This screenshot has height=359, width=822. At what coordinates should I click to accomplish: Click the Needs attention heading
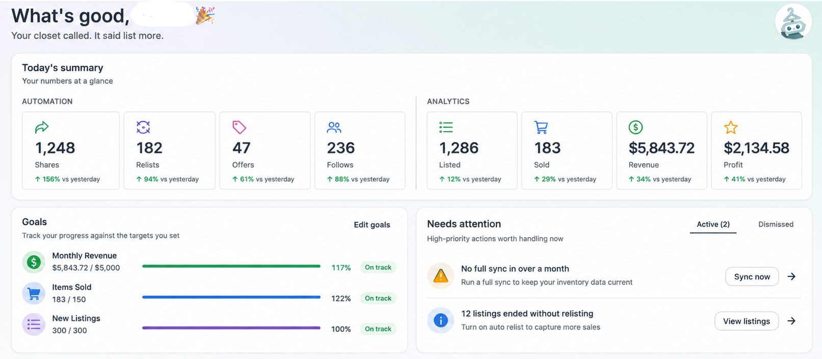click(464, 224)
